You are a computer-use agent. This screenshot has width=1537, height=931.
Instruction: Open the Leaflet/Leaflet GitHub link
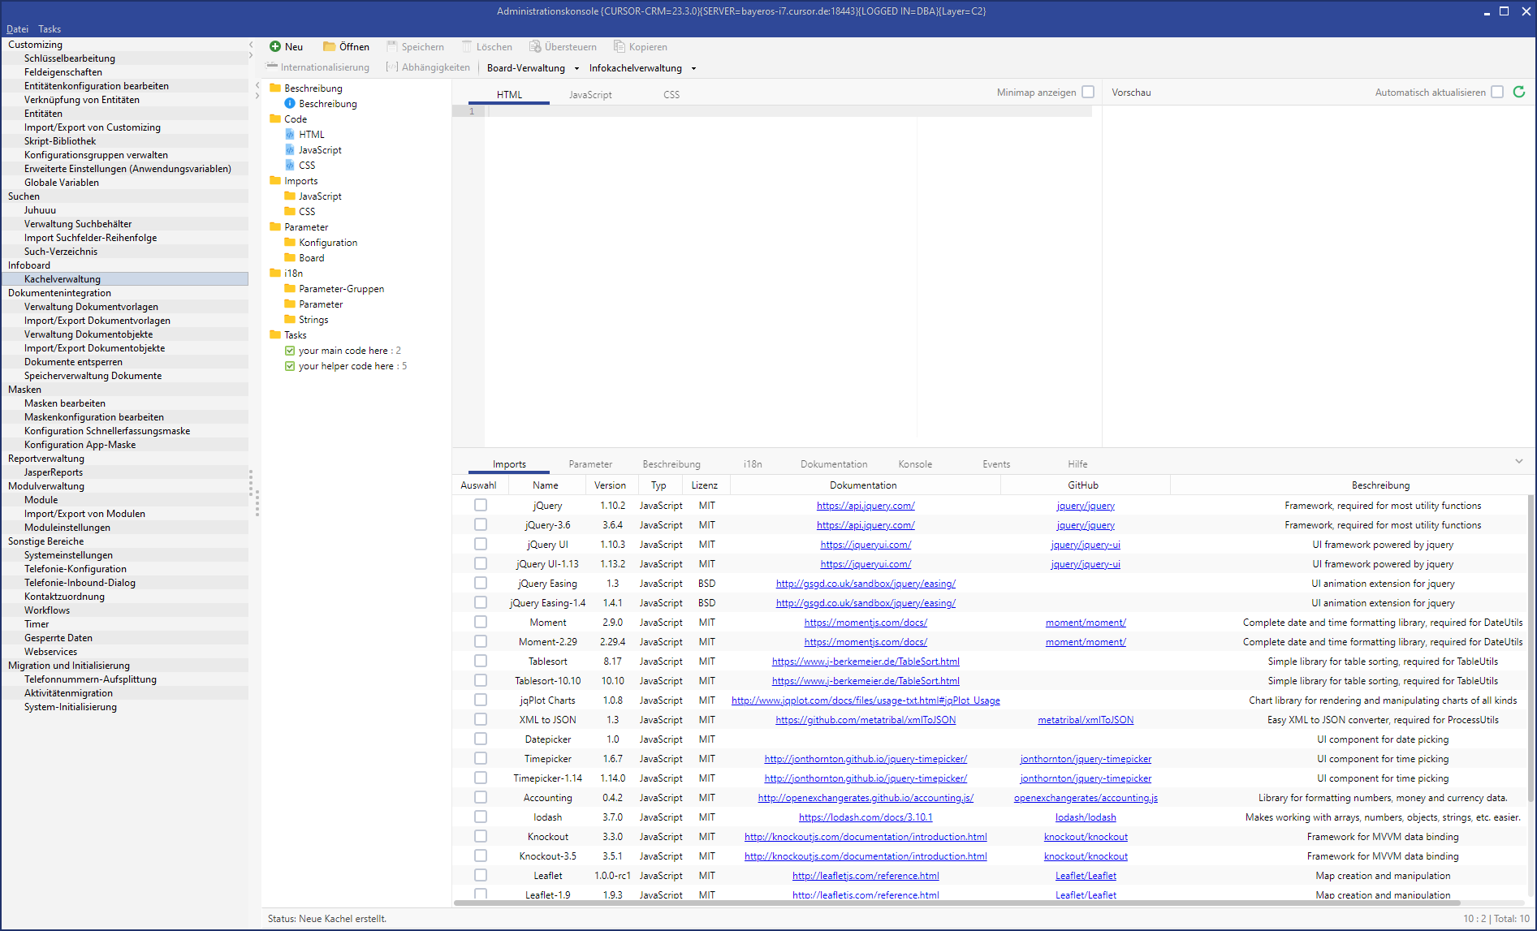click(x=1086, y=876)
